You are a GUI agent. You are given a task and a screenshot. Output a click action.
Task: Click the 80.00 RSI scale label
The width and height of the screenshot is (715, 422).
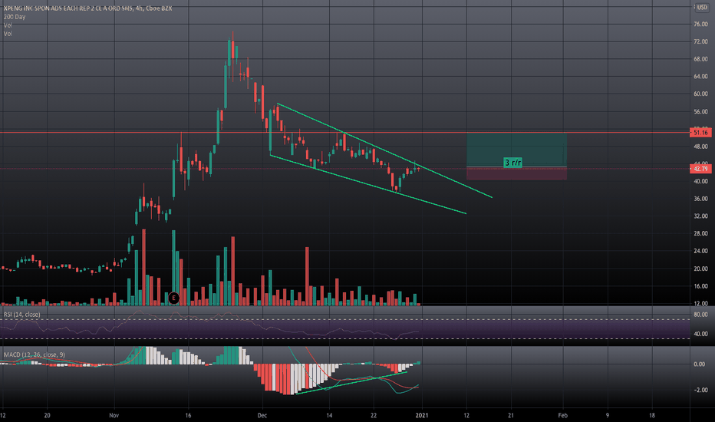pyautogui.click(x=700, y=315)
